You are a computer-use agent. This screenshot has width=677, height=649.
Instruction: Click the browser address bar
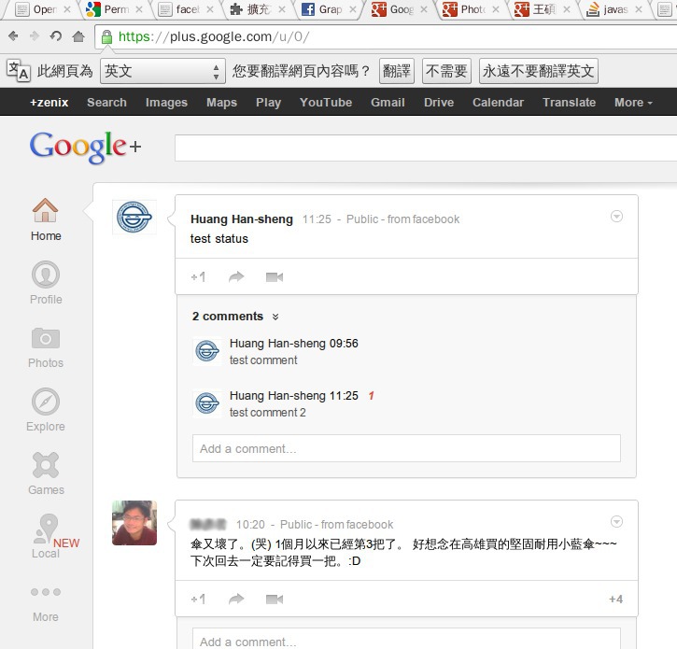[x=386, y=36]
